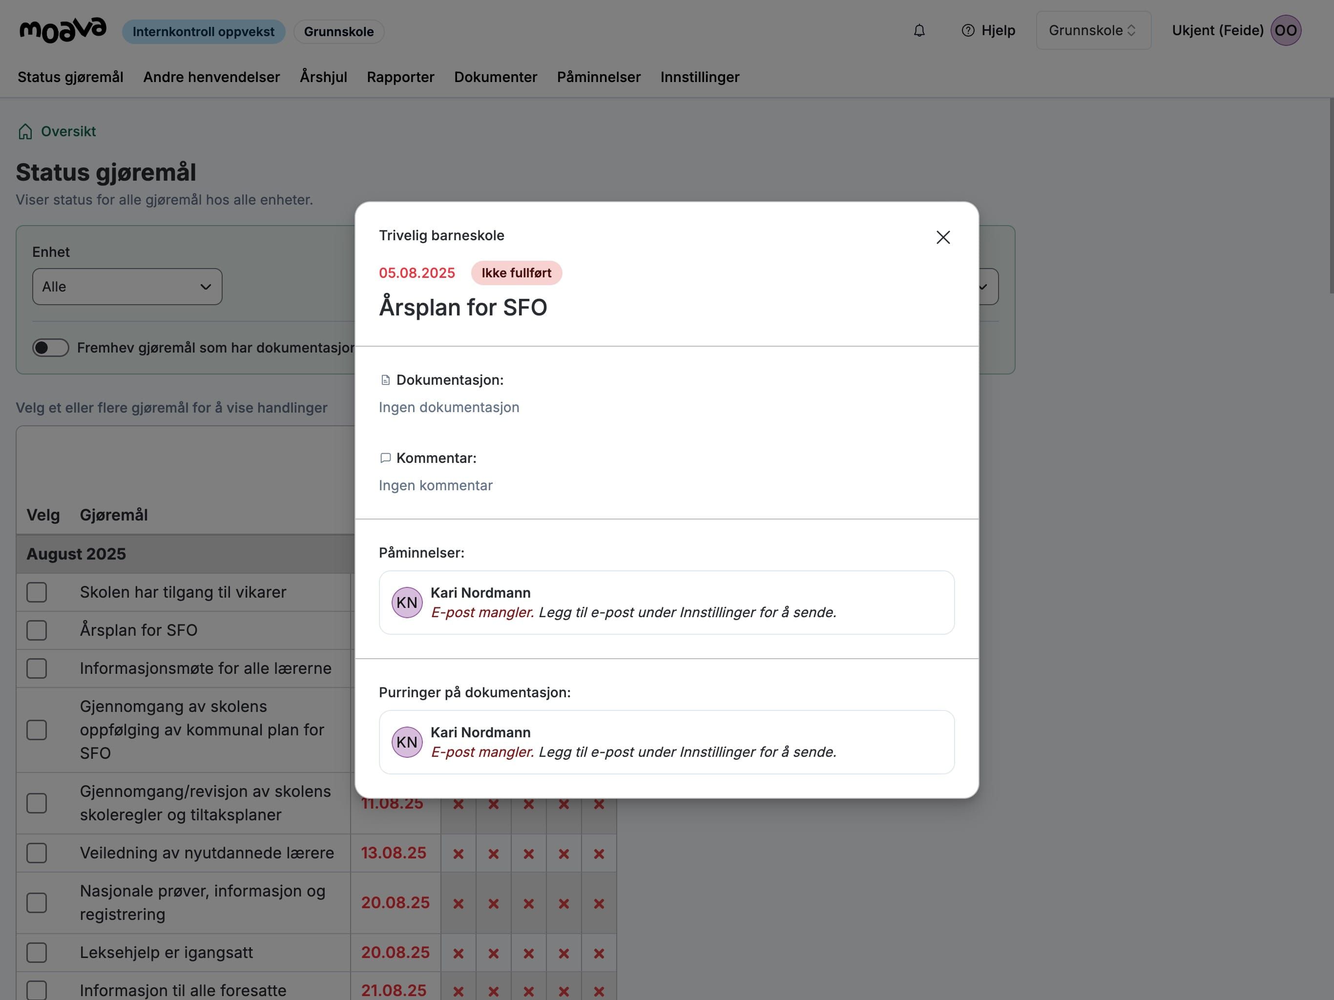Toggle Fremhev gjøremål som har dokumentasjon
This screenshot has width=1334, height=1000.
click(51, 347)
